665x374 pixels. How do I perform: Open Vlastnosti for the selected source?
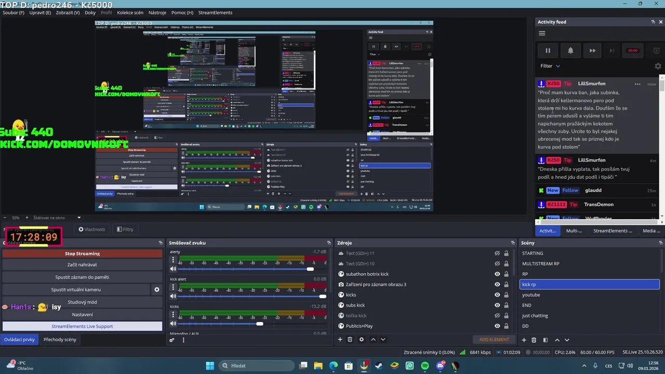point(91,229)
